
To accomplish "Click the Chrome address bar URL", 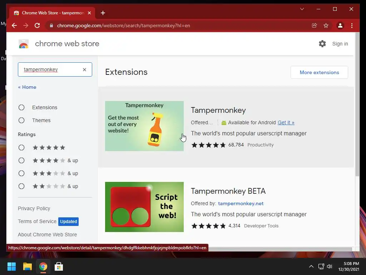I will click(123, 25).
